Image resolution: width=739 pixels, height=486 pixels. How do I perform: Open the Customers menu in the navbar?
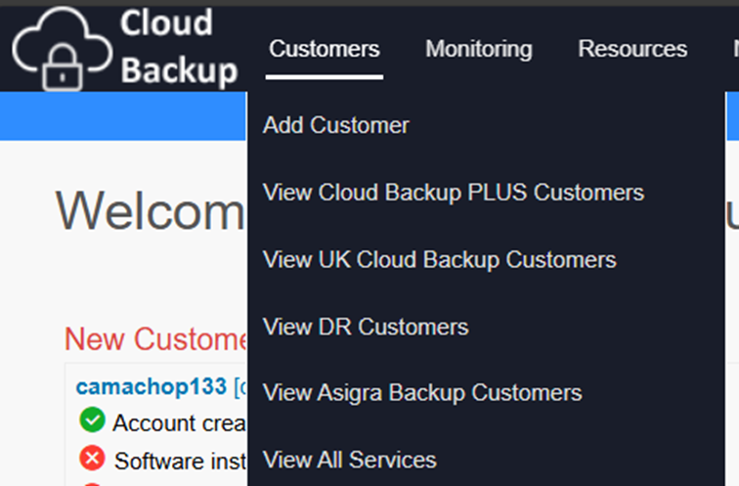[x=325, y=49]
